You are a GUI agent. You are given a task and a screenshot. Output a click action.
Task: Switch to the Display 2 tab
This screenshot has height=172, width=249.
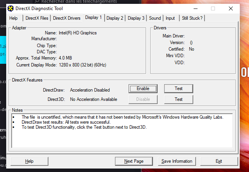(115, 18)
